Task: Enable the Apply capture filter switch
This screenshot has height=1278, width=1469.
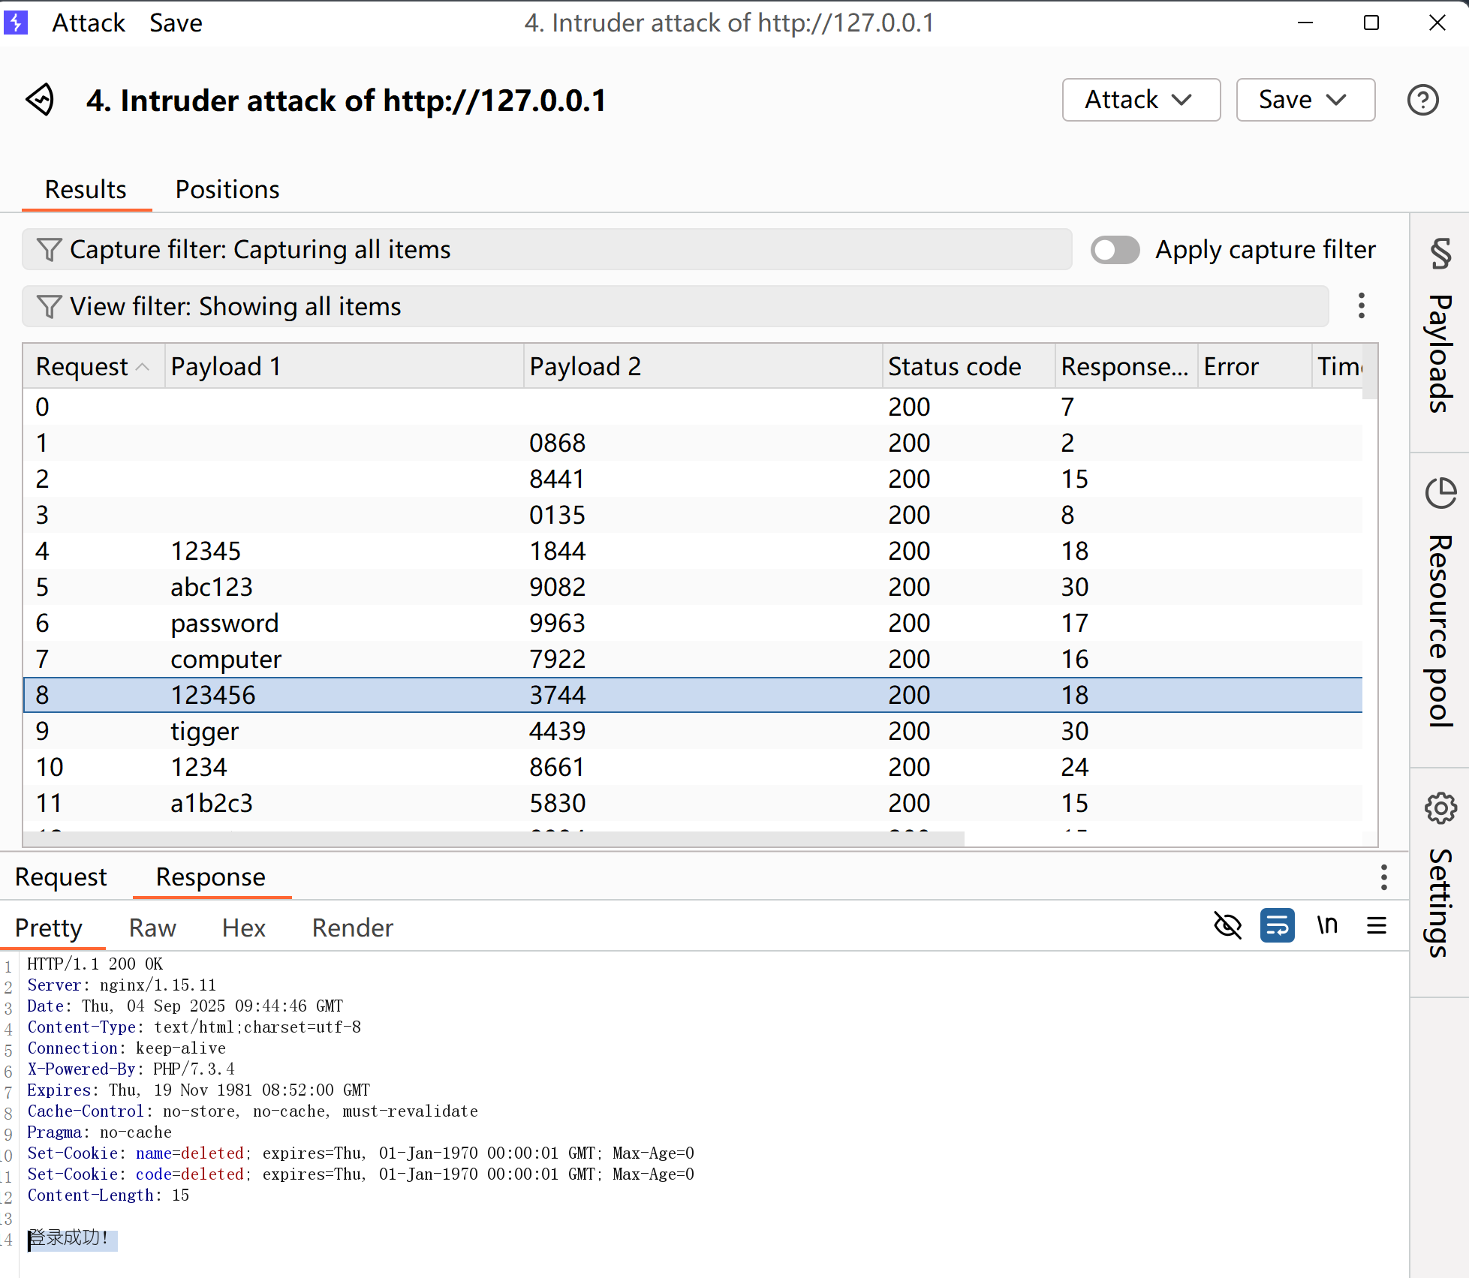Action: point(1115,250)
